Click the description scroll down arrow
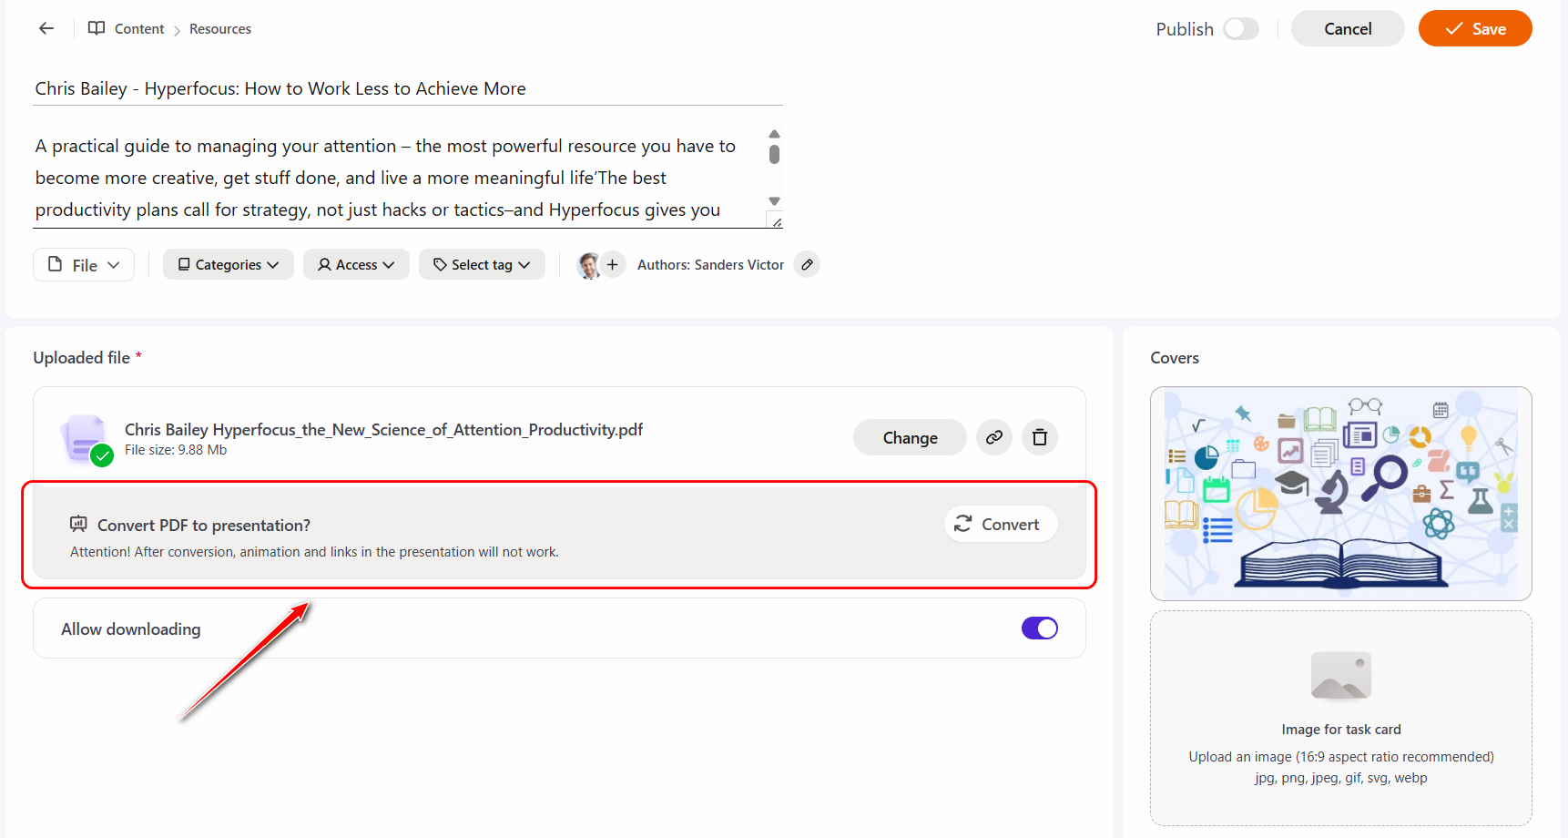Viewport: 1568px width, 838px height. click(774, 201)
